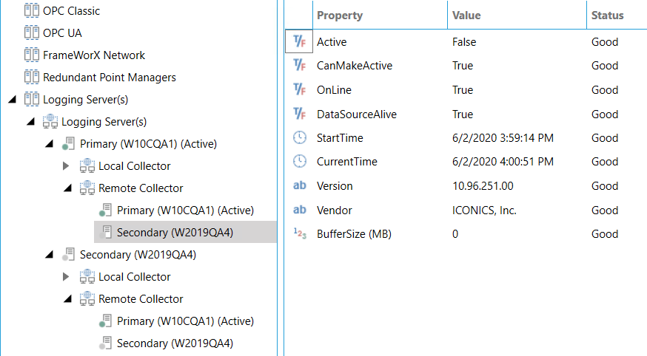
Task: Select the Vendor ICONICS, Inc. value
Action: [484, 210]
